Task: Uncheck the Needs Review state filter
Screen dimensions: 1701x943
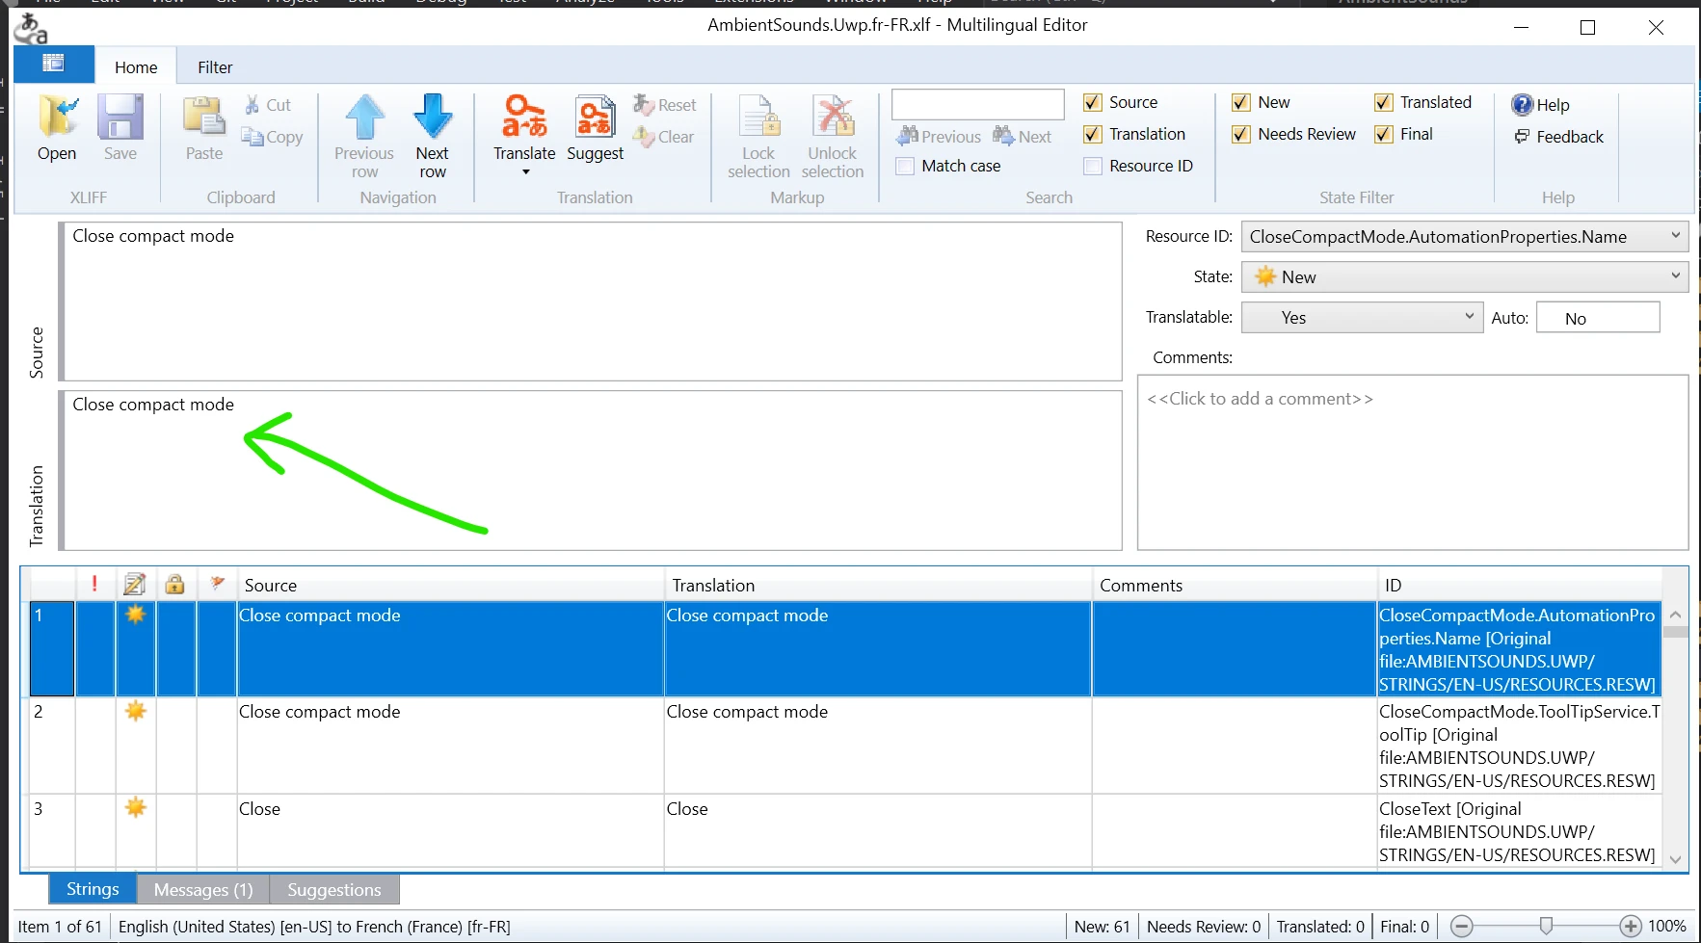Action: pos(1241,134)
